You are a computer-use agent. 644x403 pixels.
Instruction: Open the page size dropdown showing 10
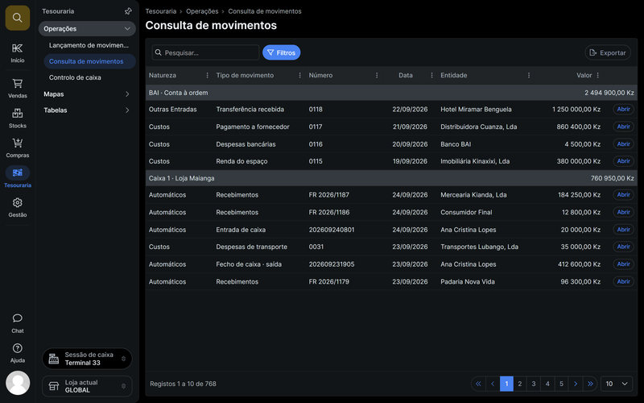pos(617,384)
